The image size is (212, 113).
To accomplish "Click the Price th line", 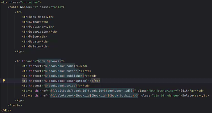I will tap(34, 37).
